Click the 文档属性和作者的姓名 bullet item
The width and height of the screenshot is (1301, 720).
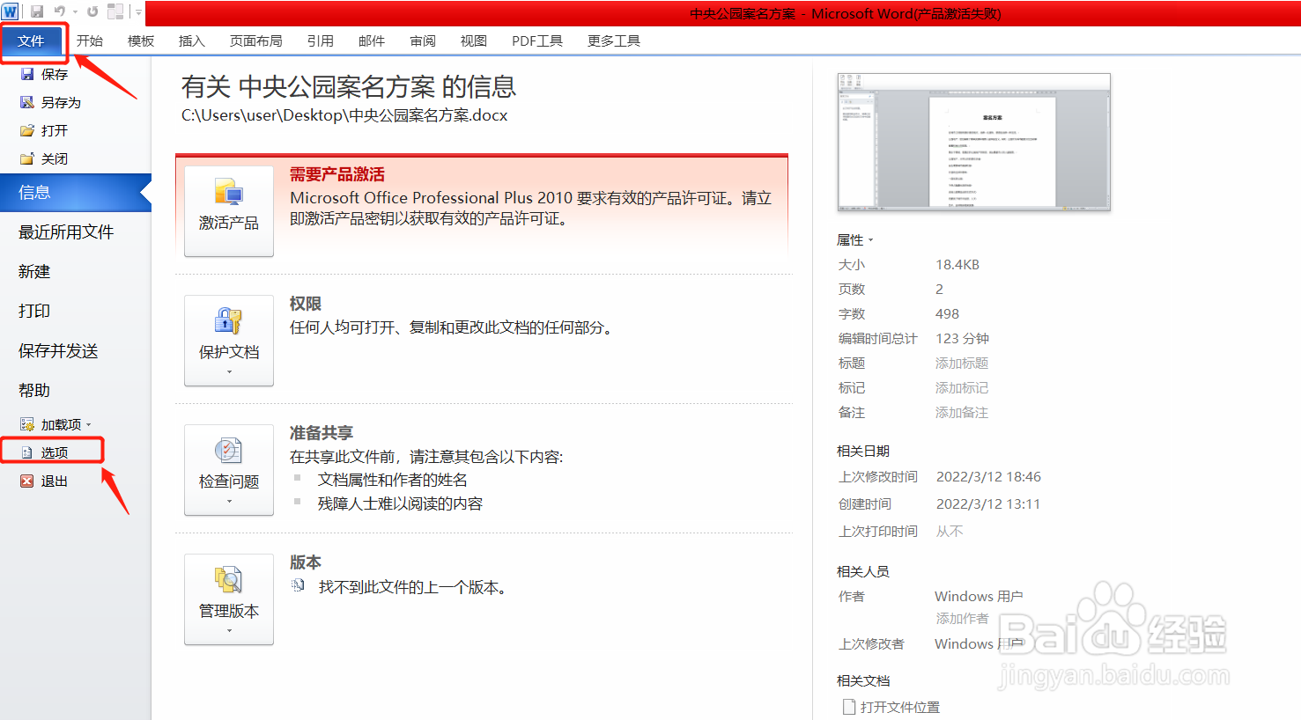pyautogui.click(x=393, y=480)
